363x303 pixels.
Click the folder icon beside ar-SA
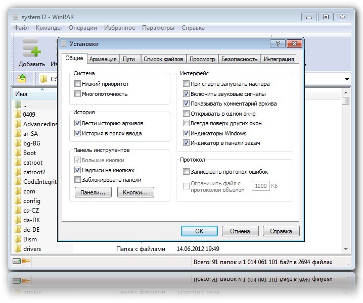pyautogui.click(x=18, y=133)
